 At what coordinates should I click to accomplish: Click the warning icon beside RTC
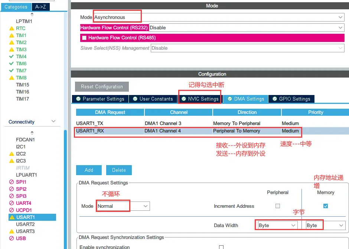[x=12, y=29]
